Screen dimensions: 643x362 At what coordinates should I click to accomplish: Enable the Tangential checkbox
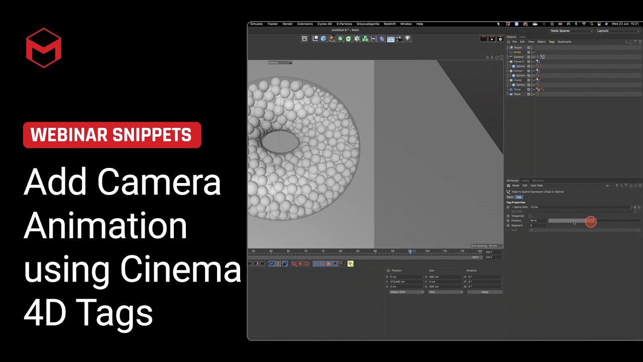[x=530, y=216]
